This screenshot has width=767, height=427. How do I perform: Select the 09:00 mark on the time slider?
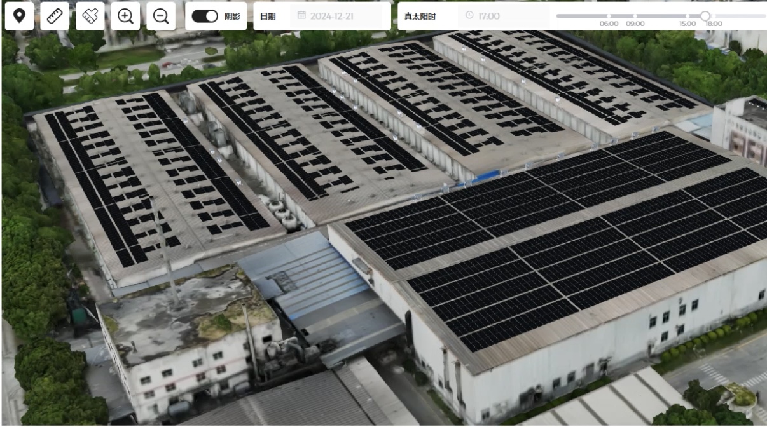point(634,16)
